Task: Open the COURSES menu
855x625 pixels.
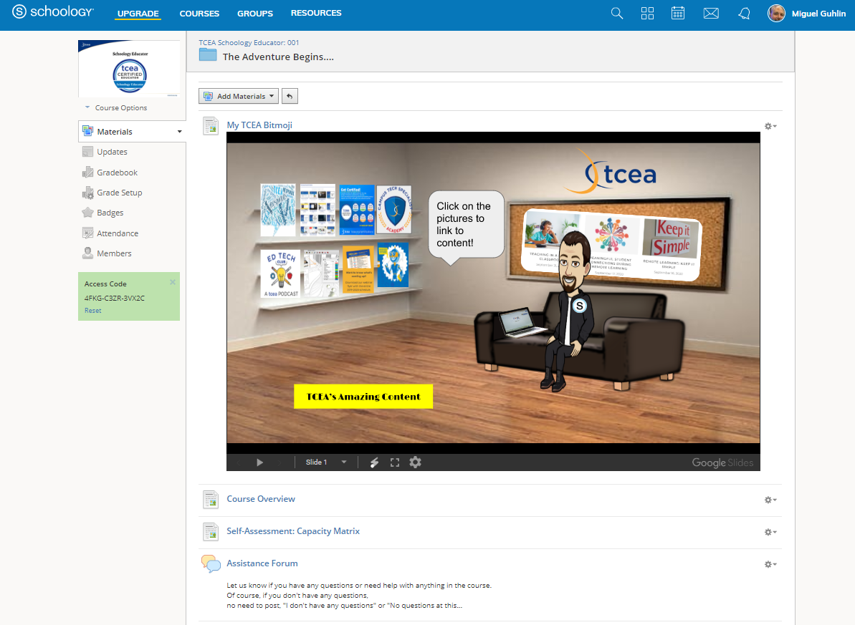Action: [x=199, y=14]
